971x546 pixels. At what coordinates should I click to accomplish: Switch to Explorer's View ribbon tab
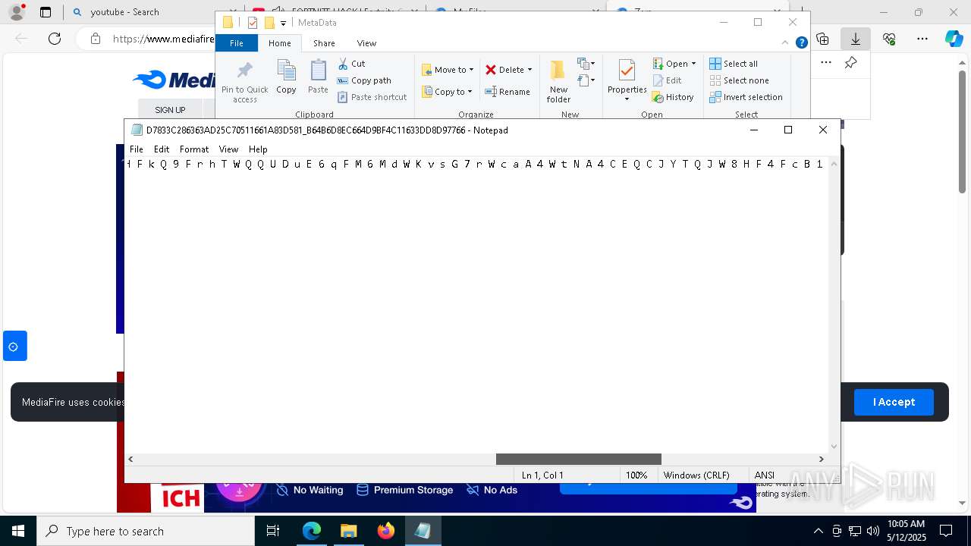point(366,43)
